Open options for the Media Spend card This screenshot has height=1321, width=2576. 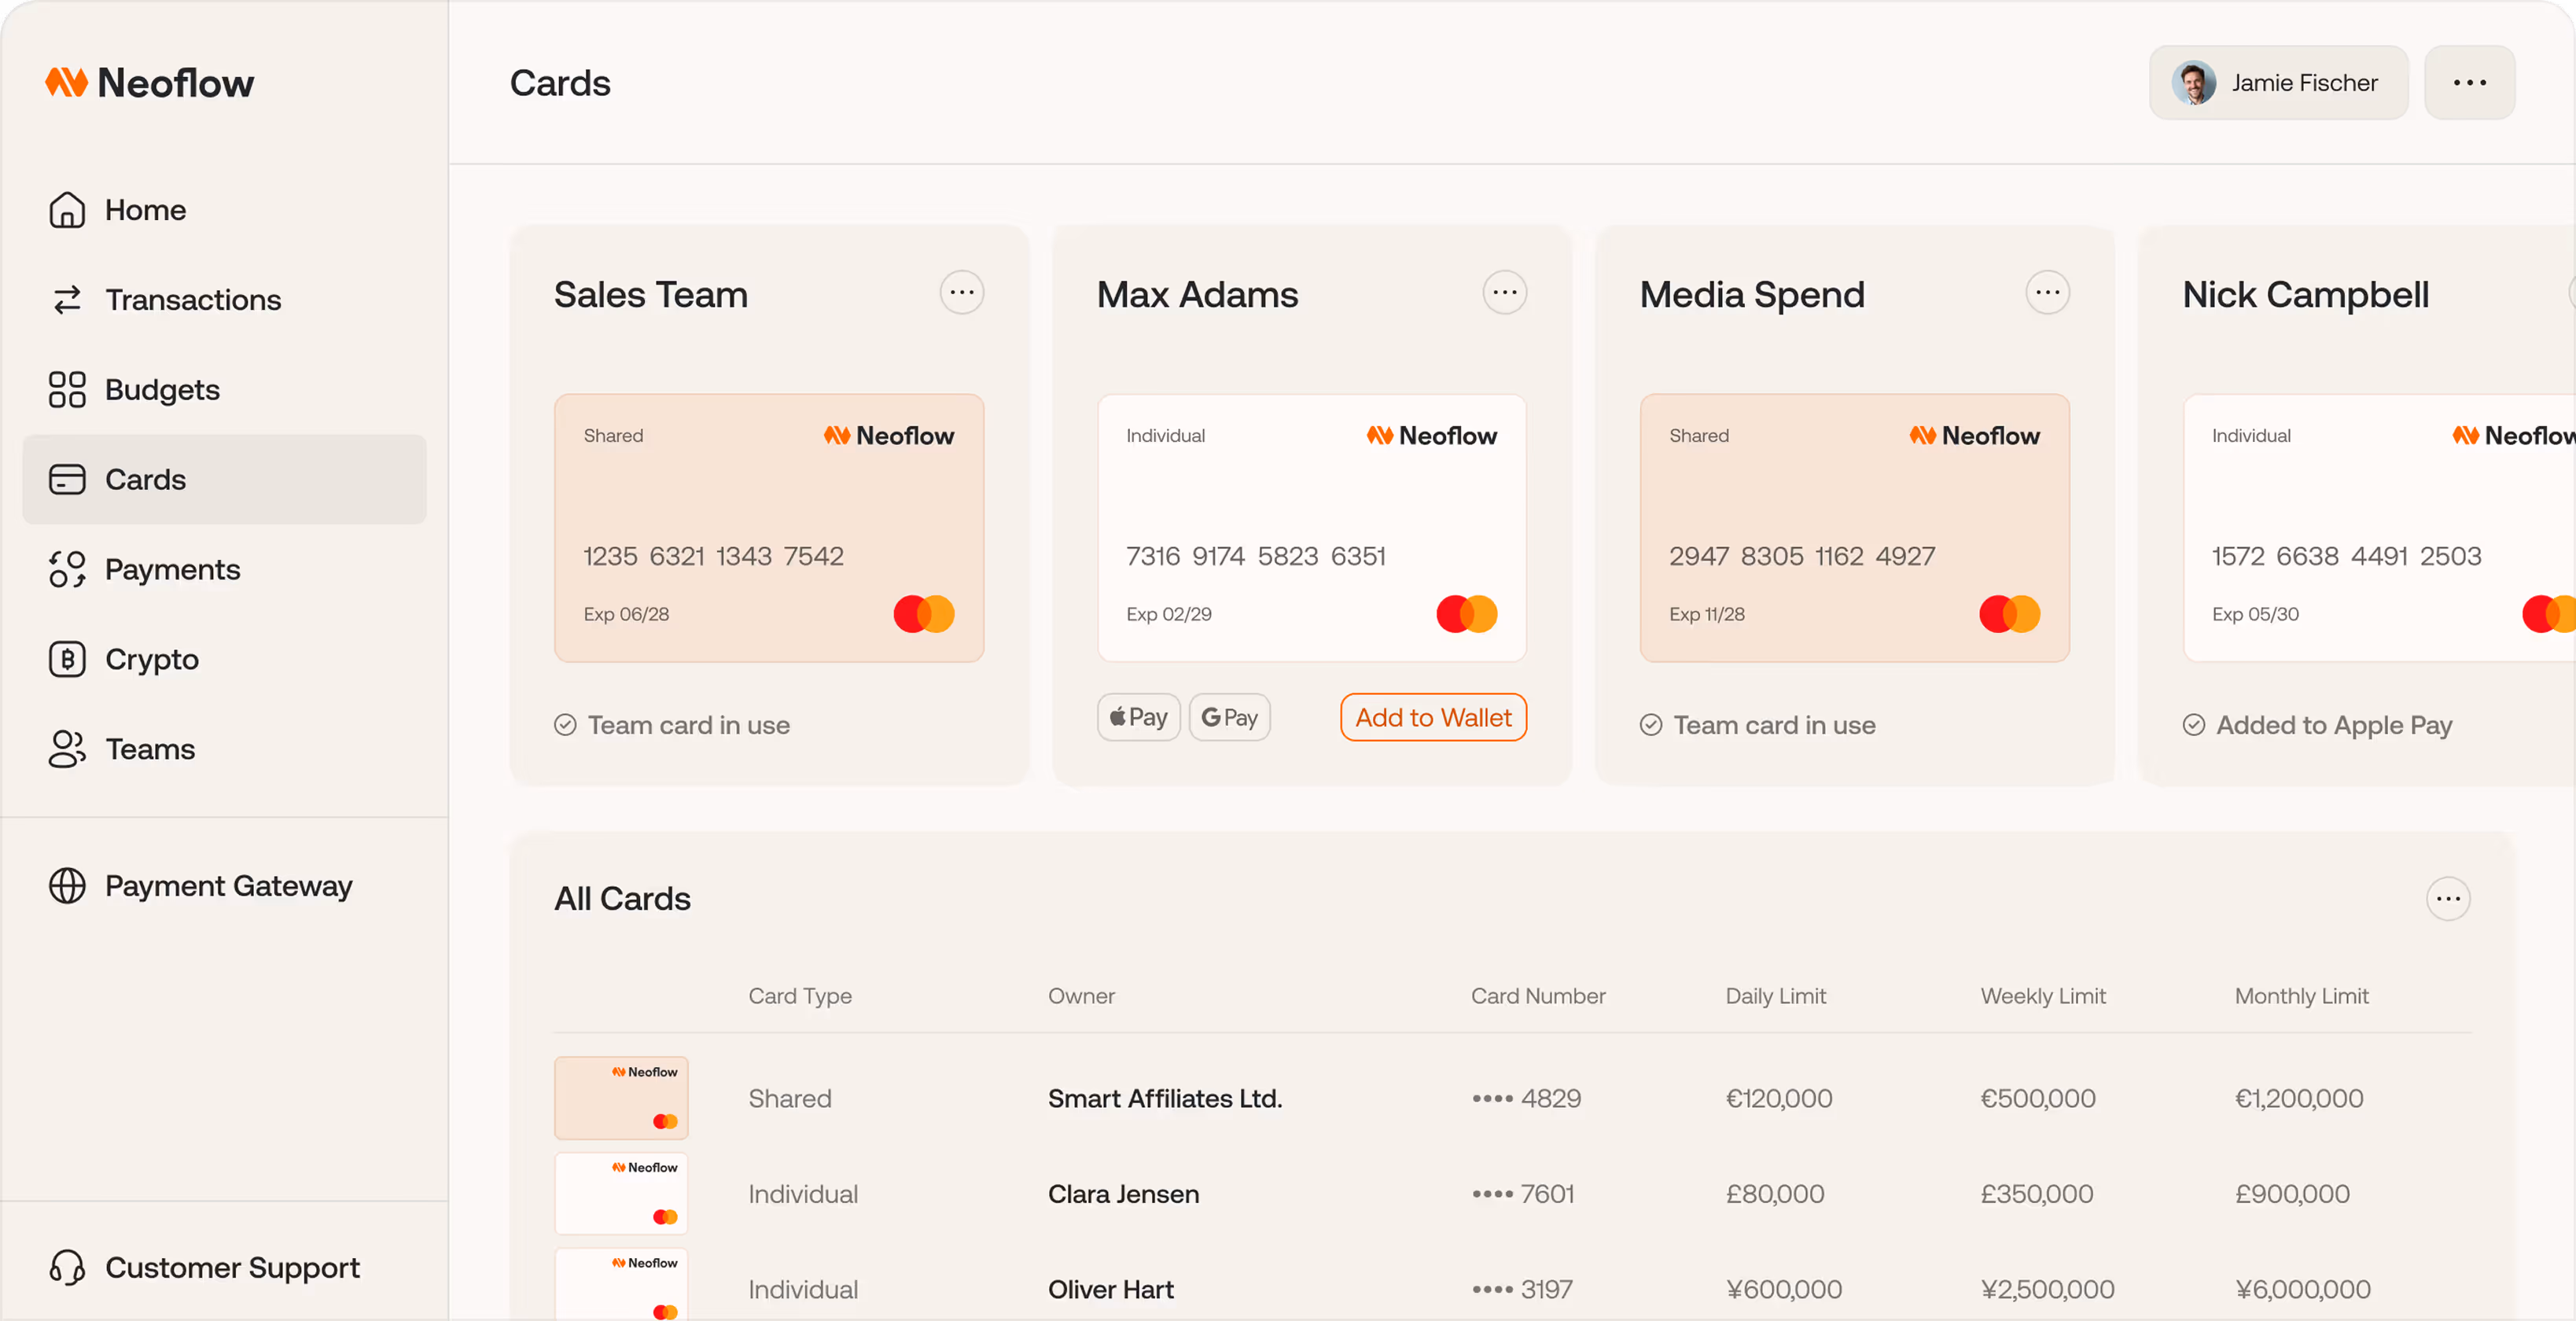2047,292
